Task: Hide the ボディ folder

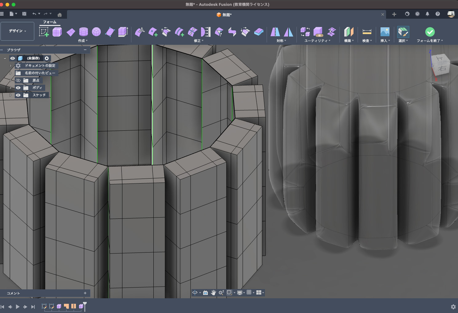Action: 18,88
